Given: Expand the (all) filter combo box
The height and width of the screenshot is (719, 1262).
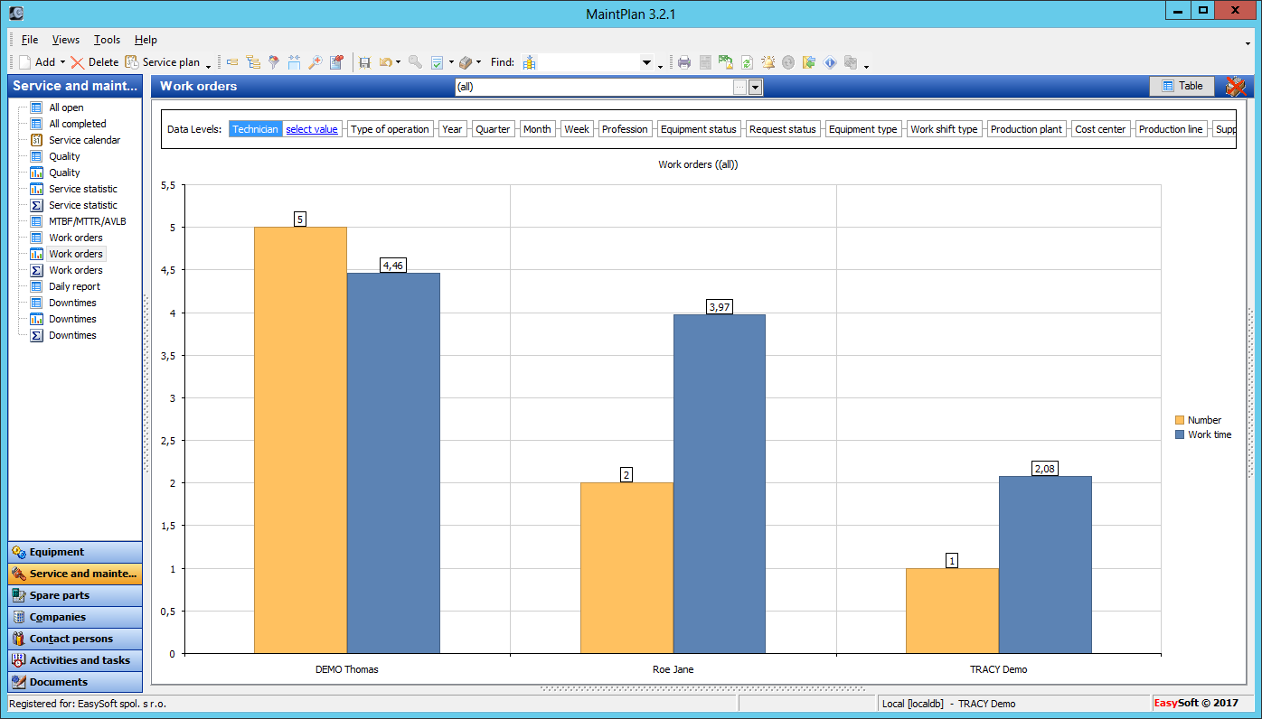Looking at the screenshot, I should pyautogui.click(x=756, y=87).
